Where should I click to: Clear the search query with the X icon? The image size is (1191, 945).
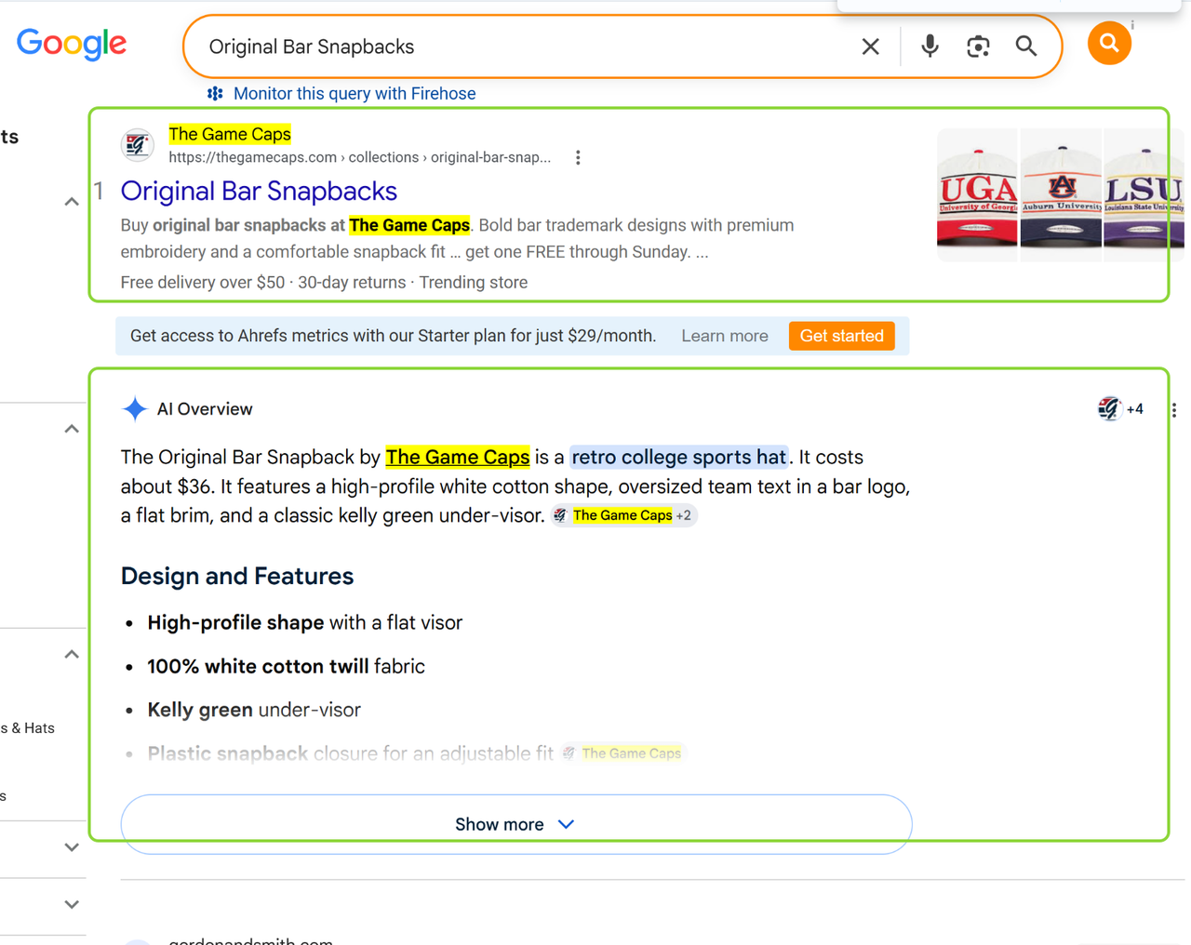point(871,47)
